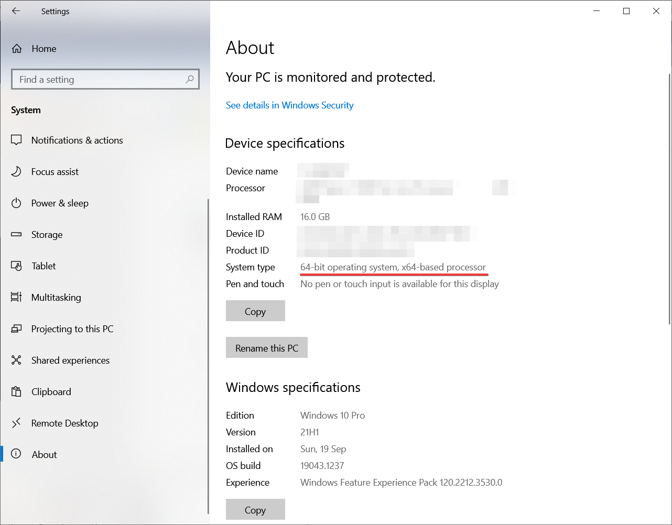Select the Projecting to this PC icon

coord(16,329)
